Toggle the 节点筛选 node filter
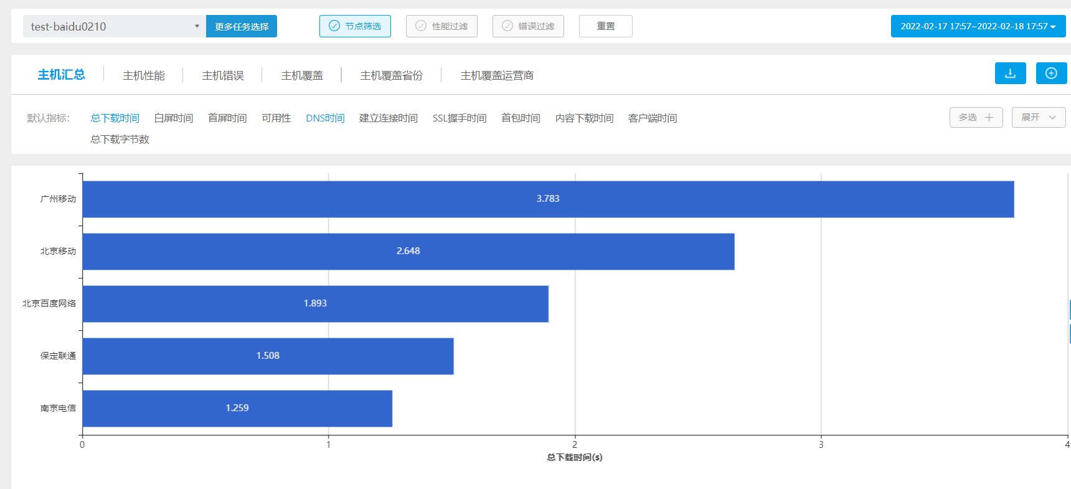Screen dimensions: 1071x489 [355, 26]
